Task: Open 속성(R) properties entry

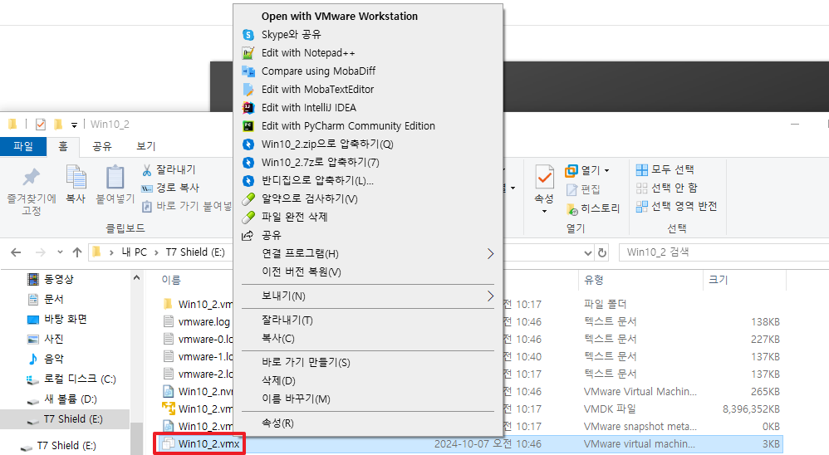Action: tap(277, 423)
